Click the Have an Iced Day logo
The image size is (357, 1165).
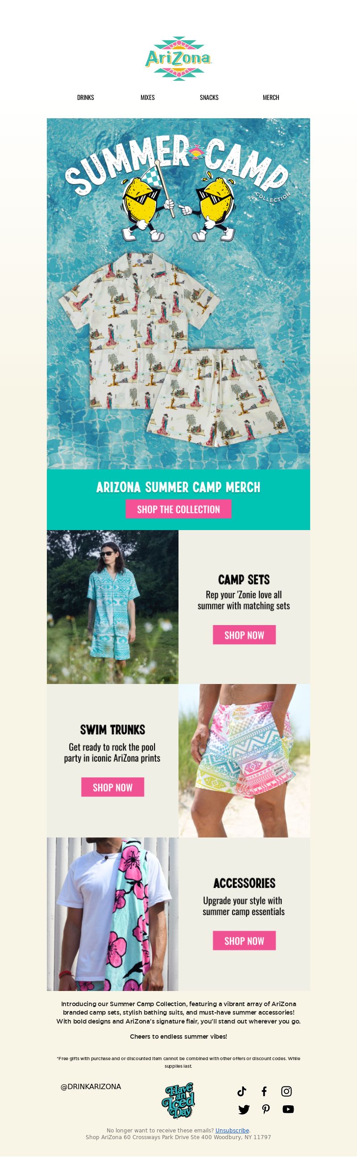(x=178, y=1100)
